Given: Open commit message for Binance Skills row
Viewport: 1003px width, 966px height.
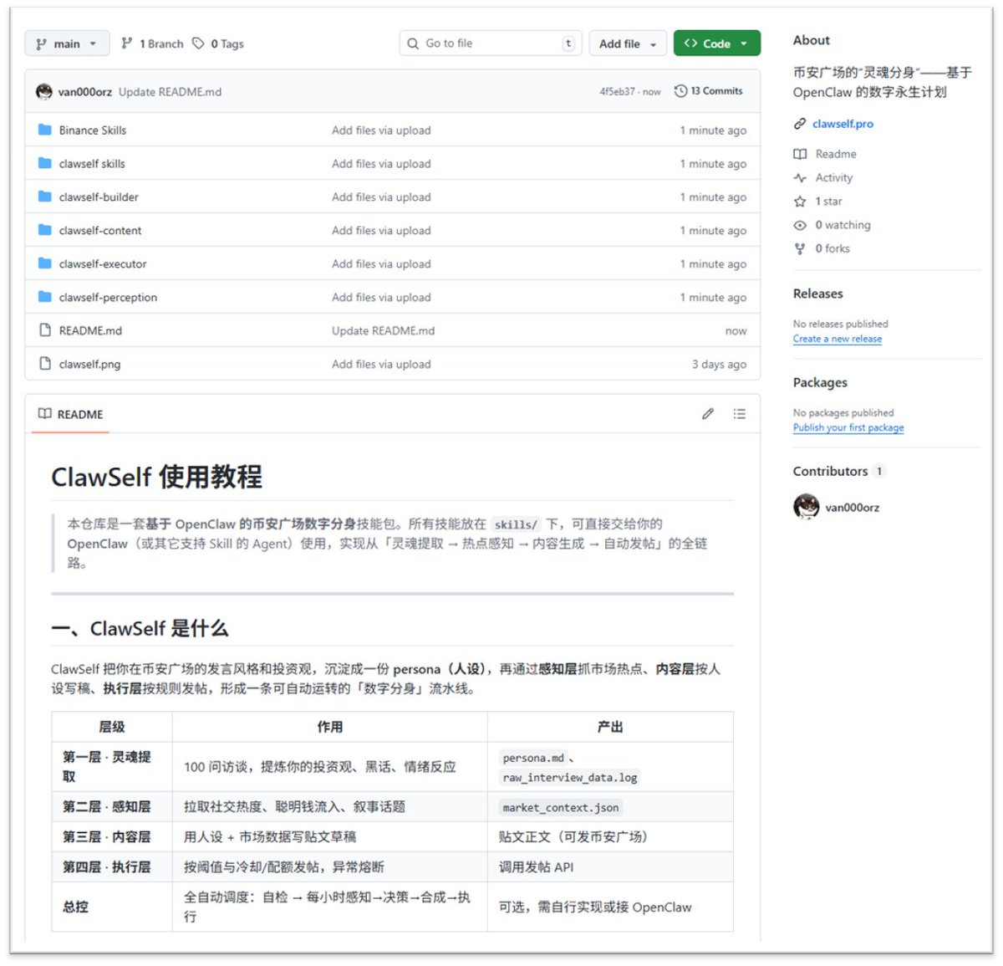Looking at the screenshot, I should [381, 130].
